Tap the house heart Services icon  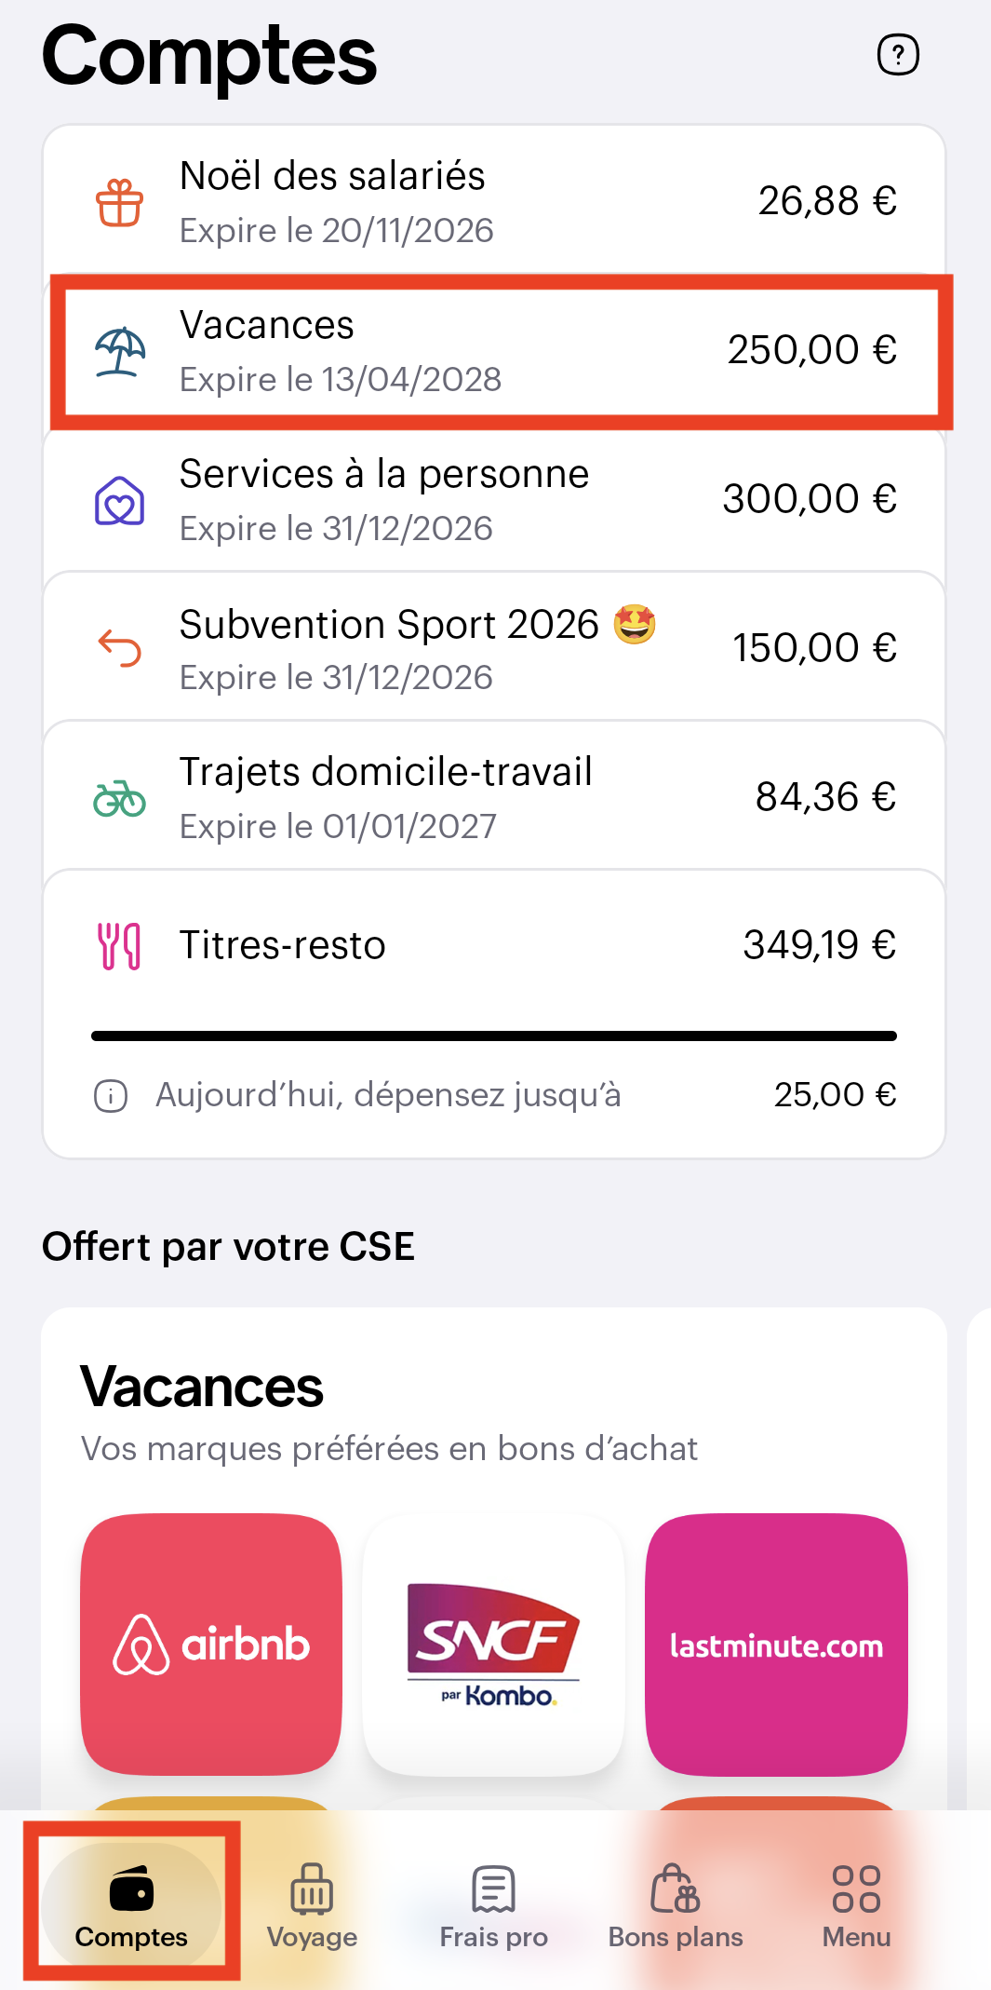point(120,501)
